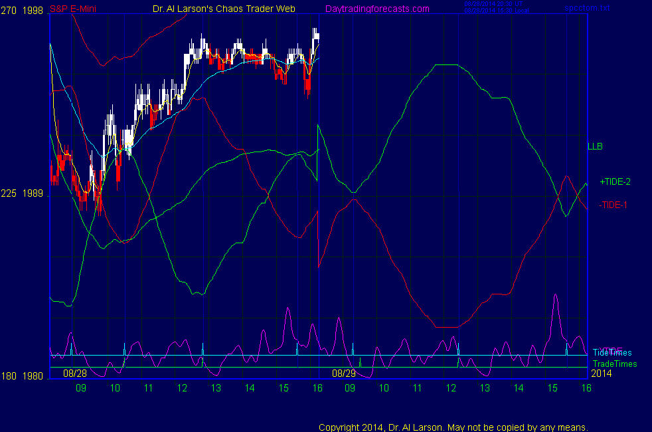The width and height of the screenshot is (652, 432).
Task: Click the '08/29' date label
Action: click(x=344, y=374)
